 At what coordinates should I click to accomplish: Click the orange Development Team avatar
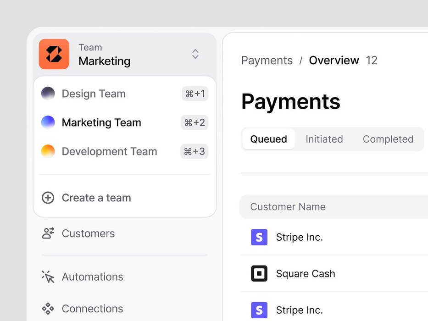(x=48, y=151)
